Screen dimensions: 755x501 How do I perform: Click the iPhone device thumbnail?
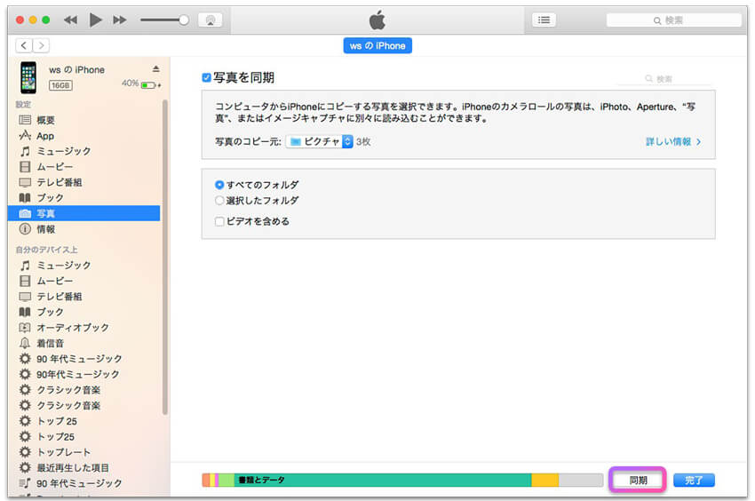(x=28, y=77)
